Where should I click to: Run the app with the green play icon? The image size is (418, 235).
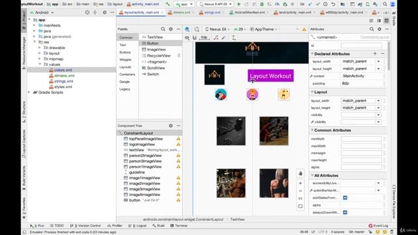(239, 5)
